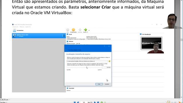The height and width of the screenshot is (103, 183).
Task: Click the back arrow in dialog header
Action: [66, 50]
